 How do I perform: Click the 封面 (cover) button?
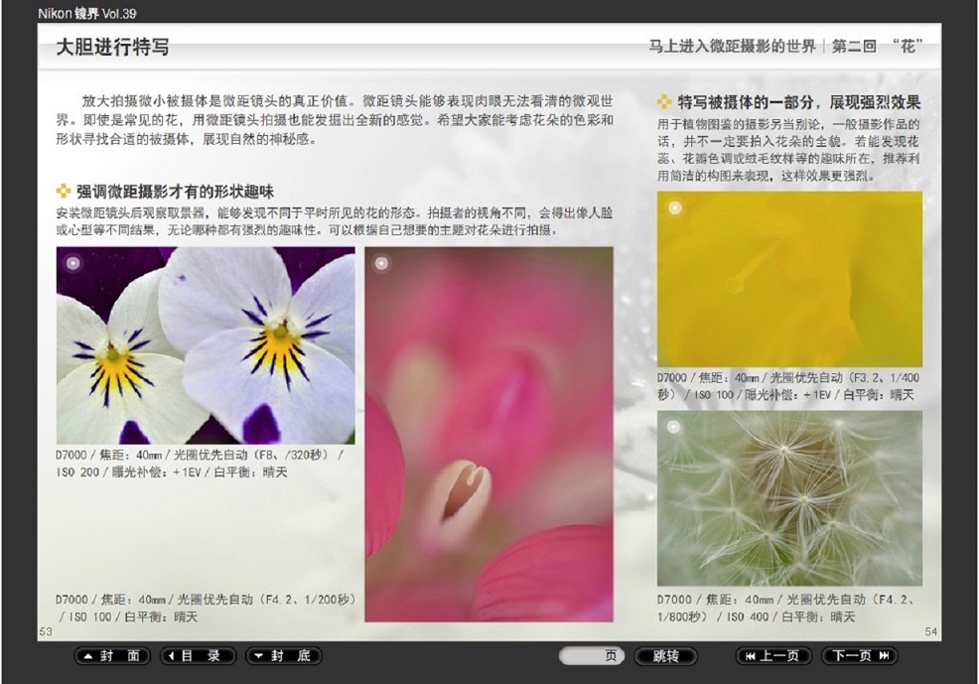pyautogui.click(x=112, y=656)
